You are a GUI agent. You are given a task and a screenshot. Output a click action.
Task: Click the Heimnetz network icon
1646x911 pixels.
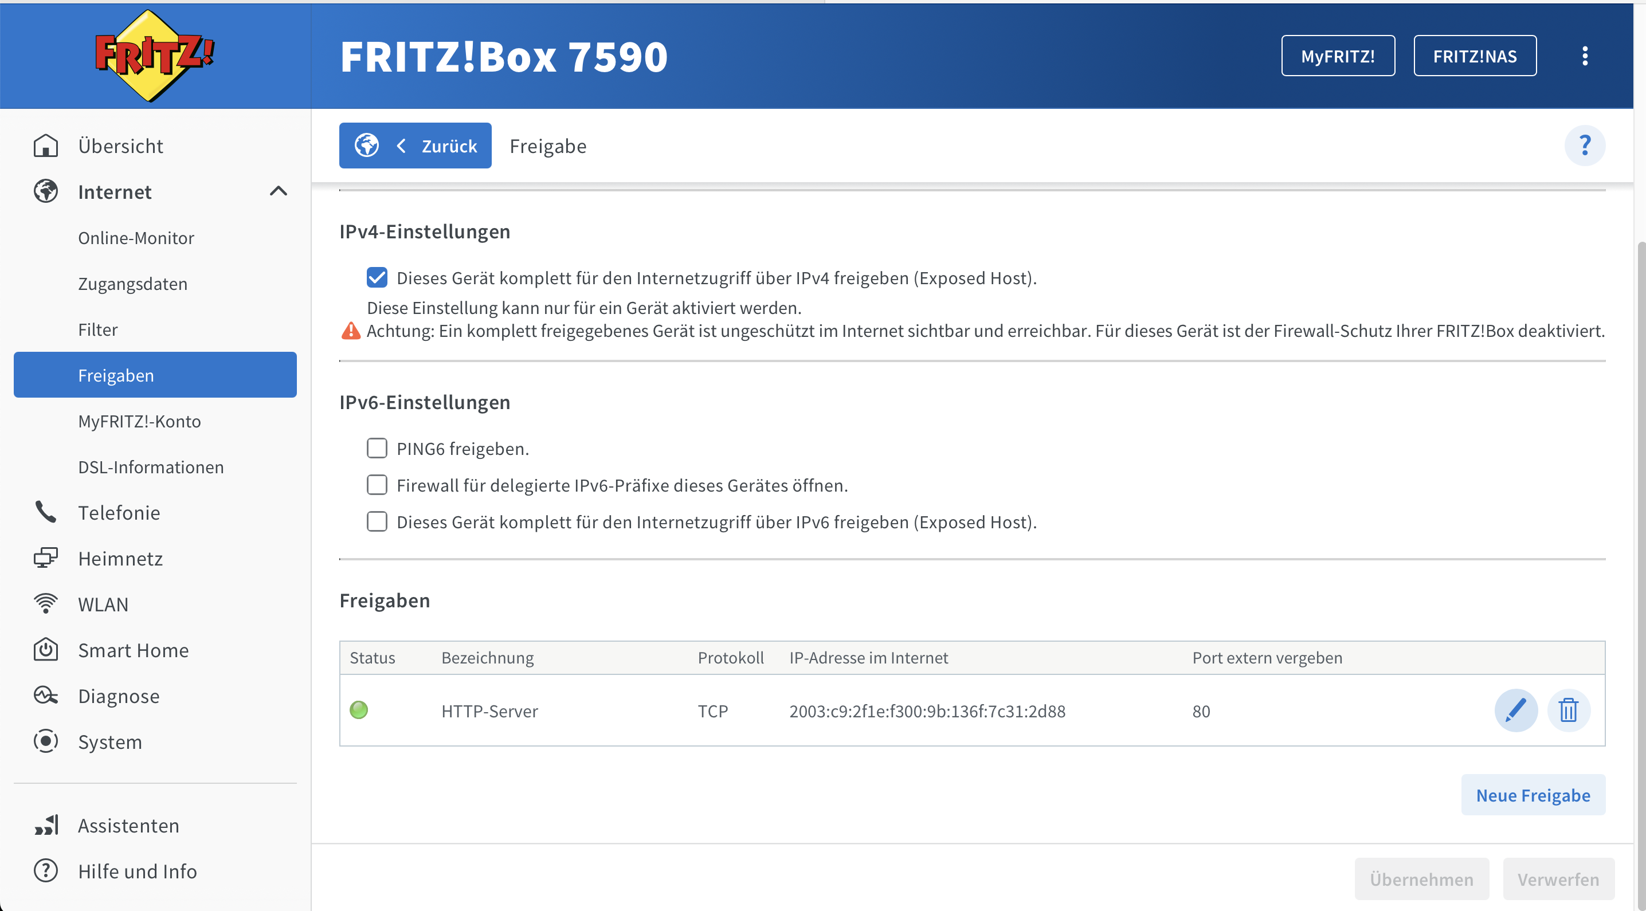point(45,559)
